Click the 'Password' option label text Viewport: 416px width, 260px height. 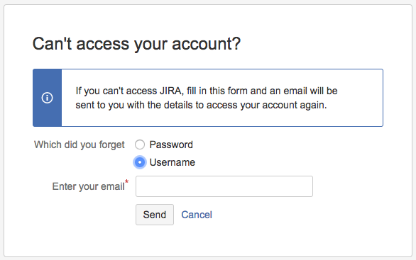coord(171,145)
